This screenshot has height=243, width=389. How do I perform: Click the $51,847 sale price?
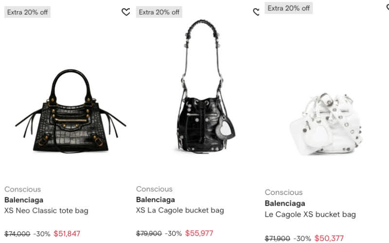(67, 234)
